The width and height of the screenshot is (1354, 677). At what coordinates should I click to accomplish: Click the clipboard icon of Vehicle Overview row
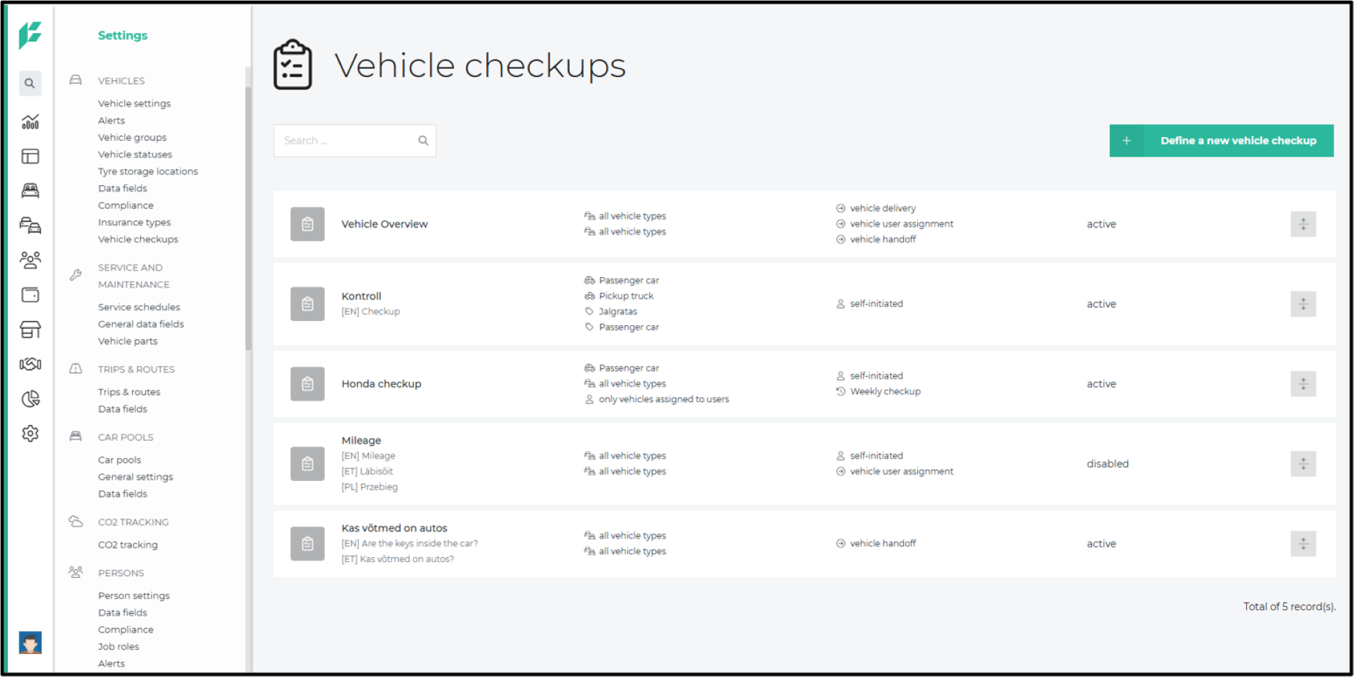307,224
